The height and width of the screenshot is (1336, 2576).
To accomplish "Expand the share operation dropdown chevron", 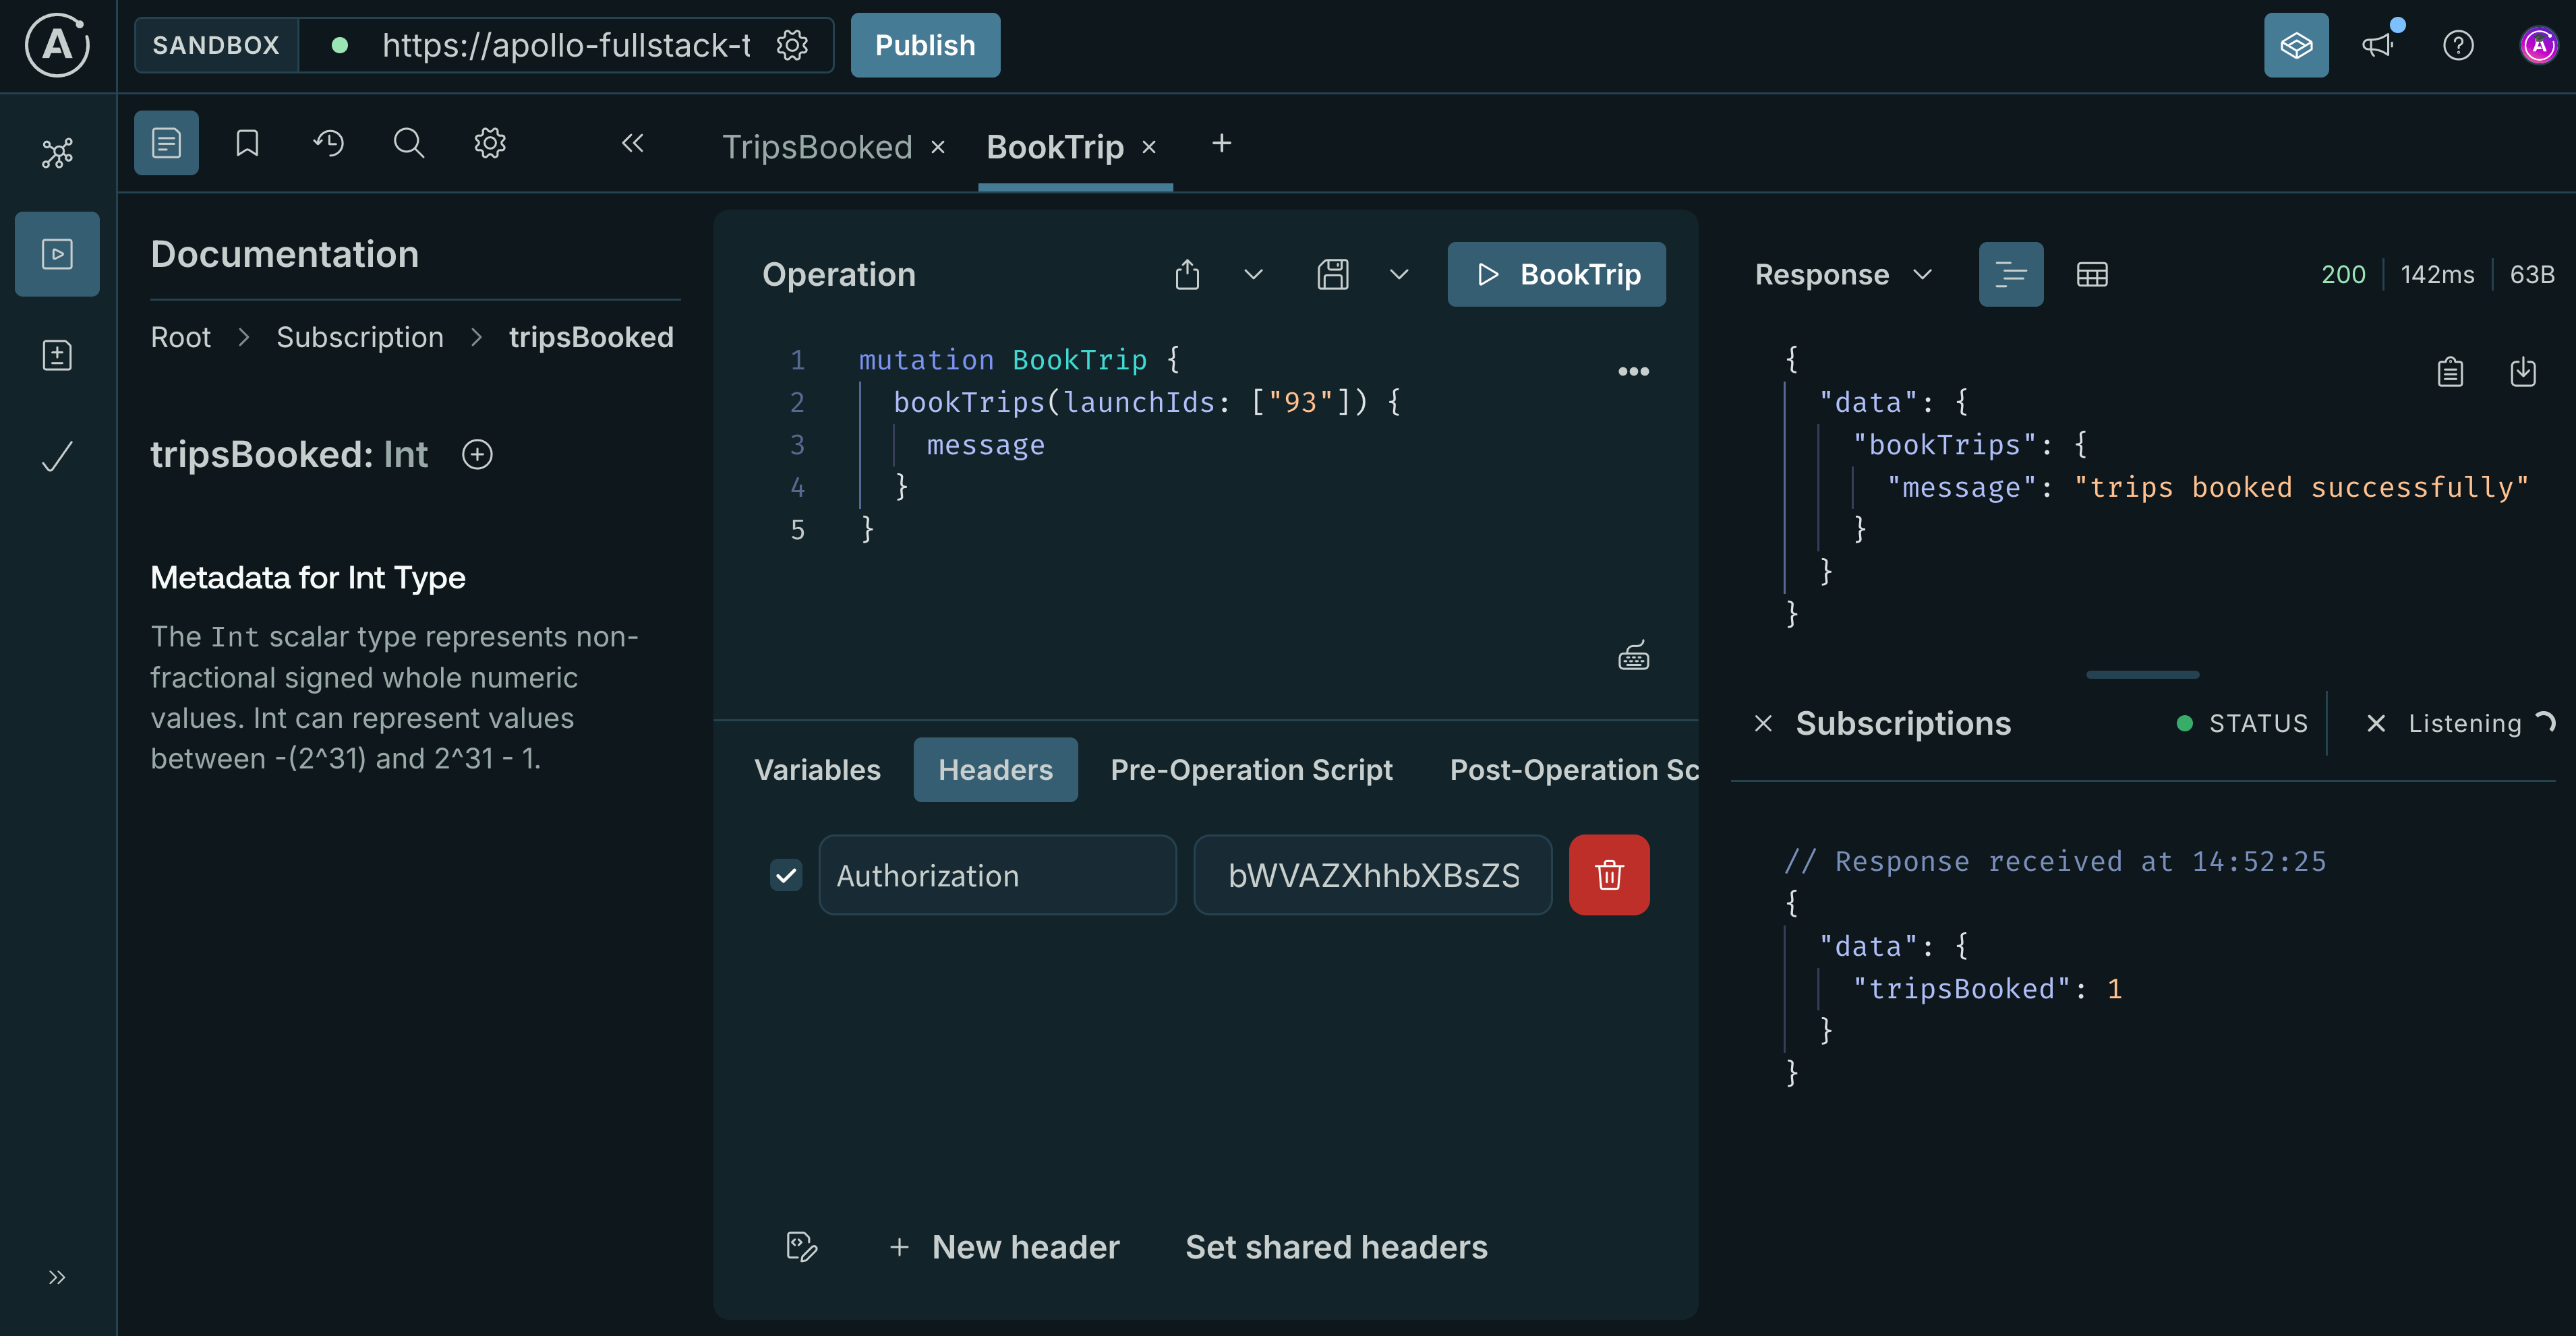I will pyautogui.click(x=1253, y=274).
